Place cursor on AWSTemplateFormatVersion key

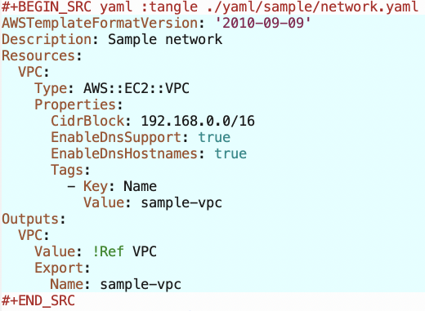click(100, 23)
